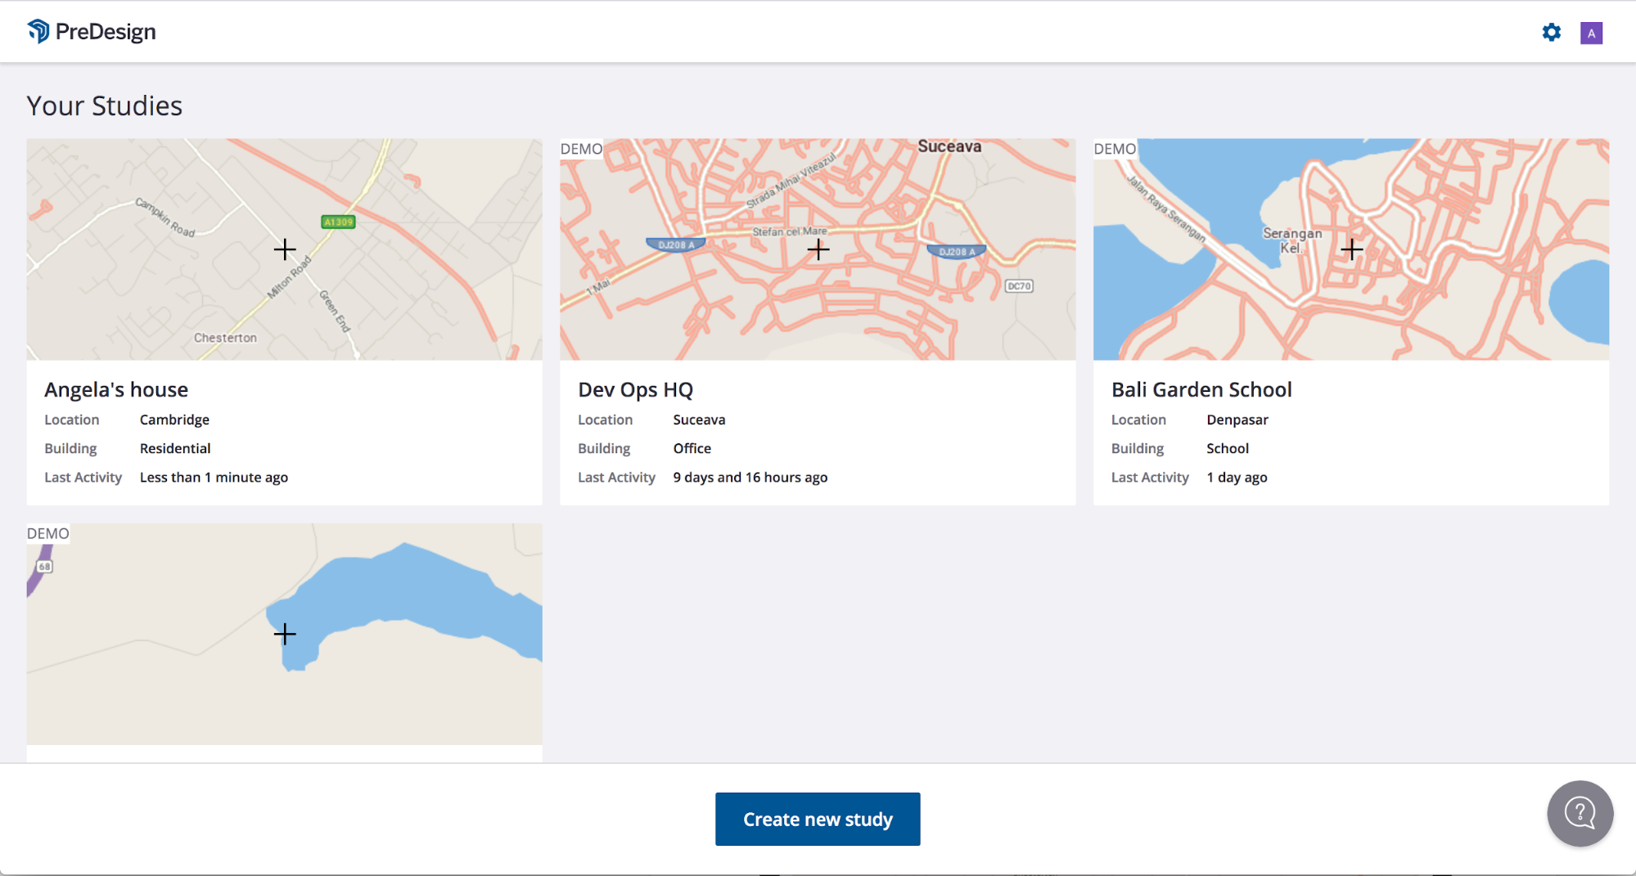Click the 'School' building value
Viewport: 1636px width, 876px height.
(x=1228, y=448)
